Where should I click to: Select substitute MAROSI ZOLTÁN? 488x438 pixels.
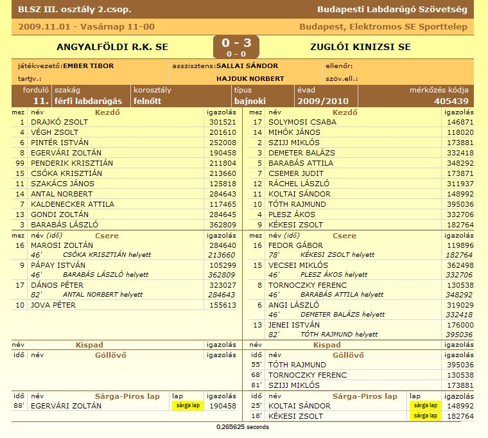(x=62, y=245)
